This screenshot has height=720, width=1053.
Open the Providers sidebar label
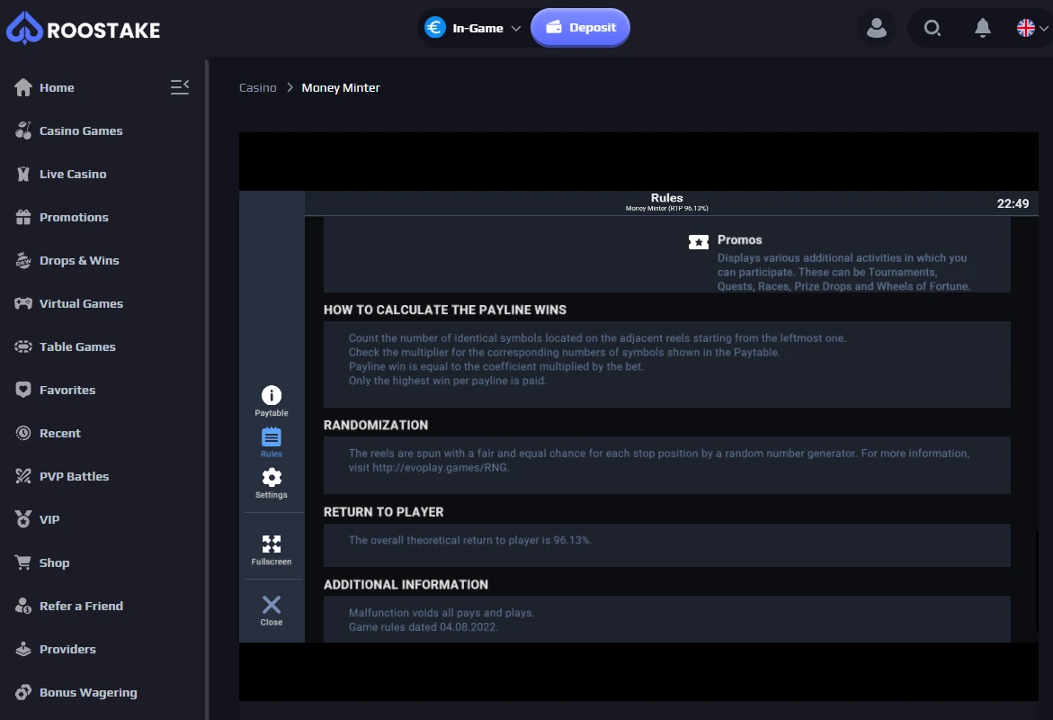(67, 649)
